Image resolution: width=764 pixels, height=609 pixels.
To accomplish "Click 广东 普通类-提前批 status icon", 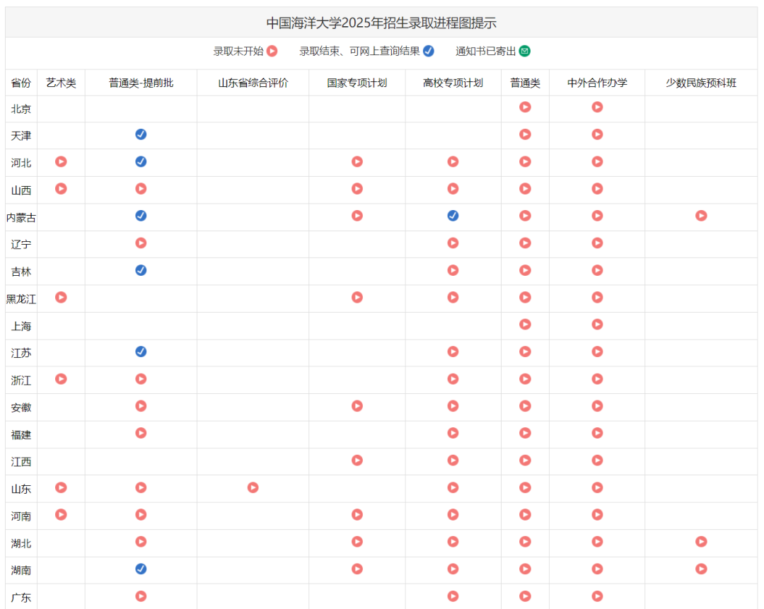I will coord(141,596).
